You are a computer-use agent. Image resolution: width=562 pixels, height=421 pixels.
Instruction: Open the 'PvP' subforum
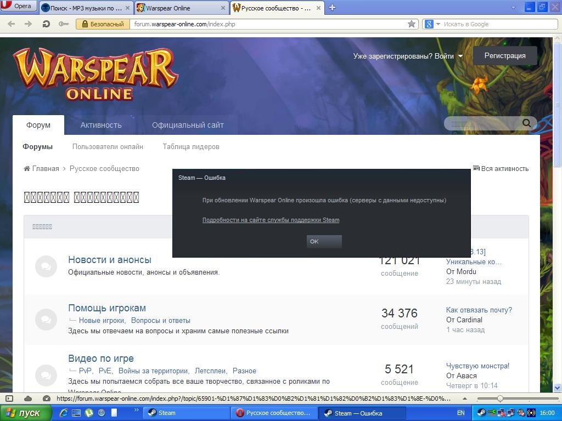pyautogui.click(x=85, y=371)
